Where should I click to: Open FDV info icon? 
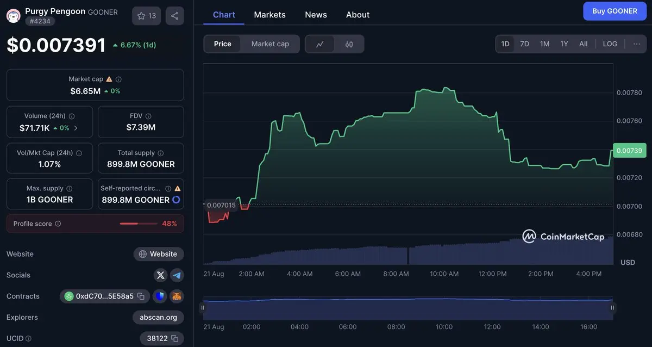click(x=148, y=116)
